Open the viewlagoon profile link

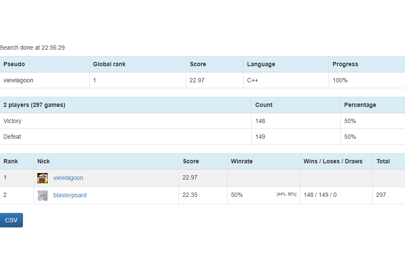[68, 178]
